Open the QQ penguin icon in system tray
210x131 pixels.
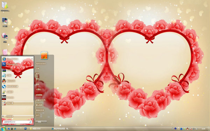click(188, 129)
